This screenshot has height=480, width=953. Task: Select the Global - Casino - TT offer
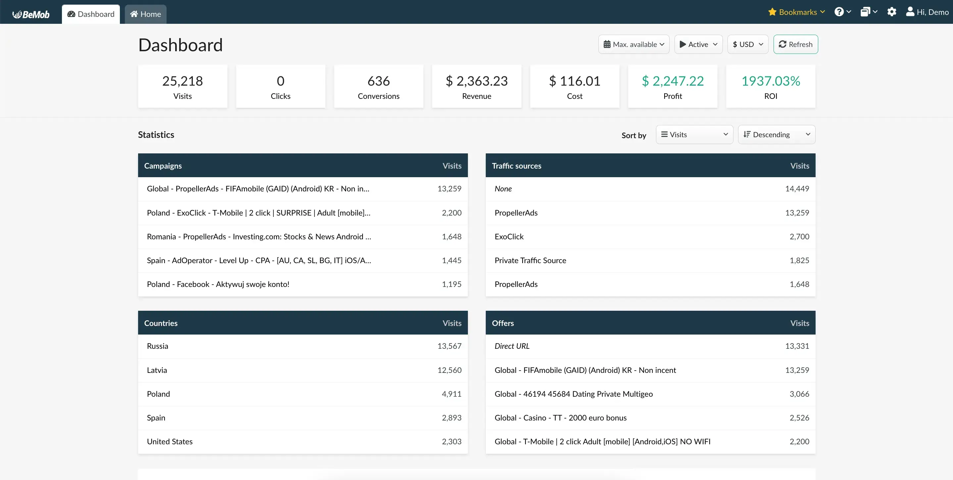651,418
